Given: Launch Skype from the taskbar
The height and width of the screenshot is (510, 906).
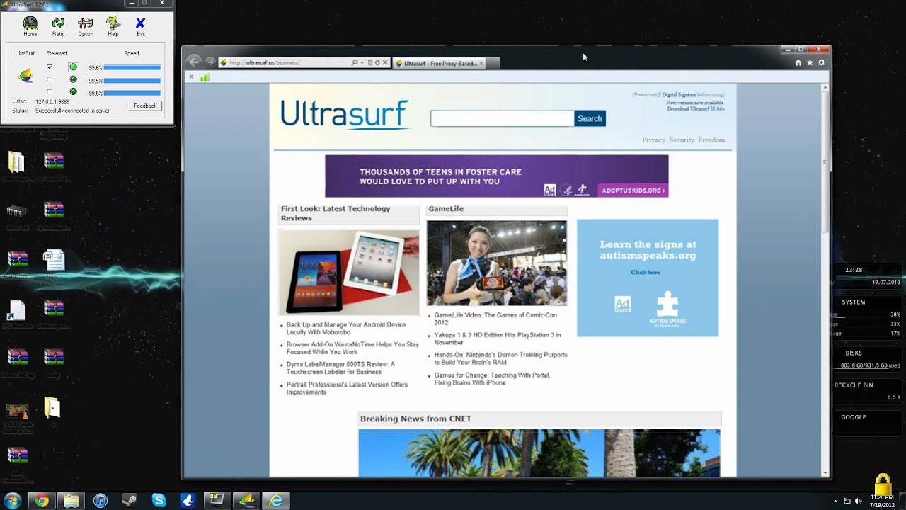Looking at the screenshot, I should tap(159, 501).
